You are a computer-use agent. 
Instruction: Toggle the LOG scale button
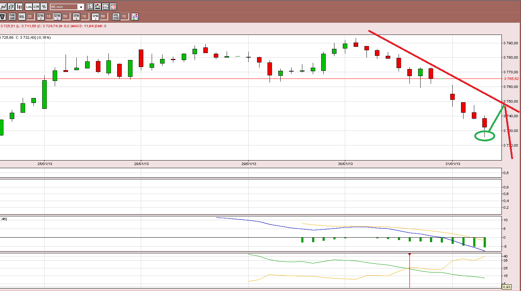pyautogui.click(x=29, y=7)
